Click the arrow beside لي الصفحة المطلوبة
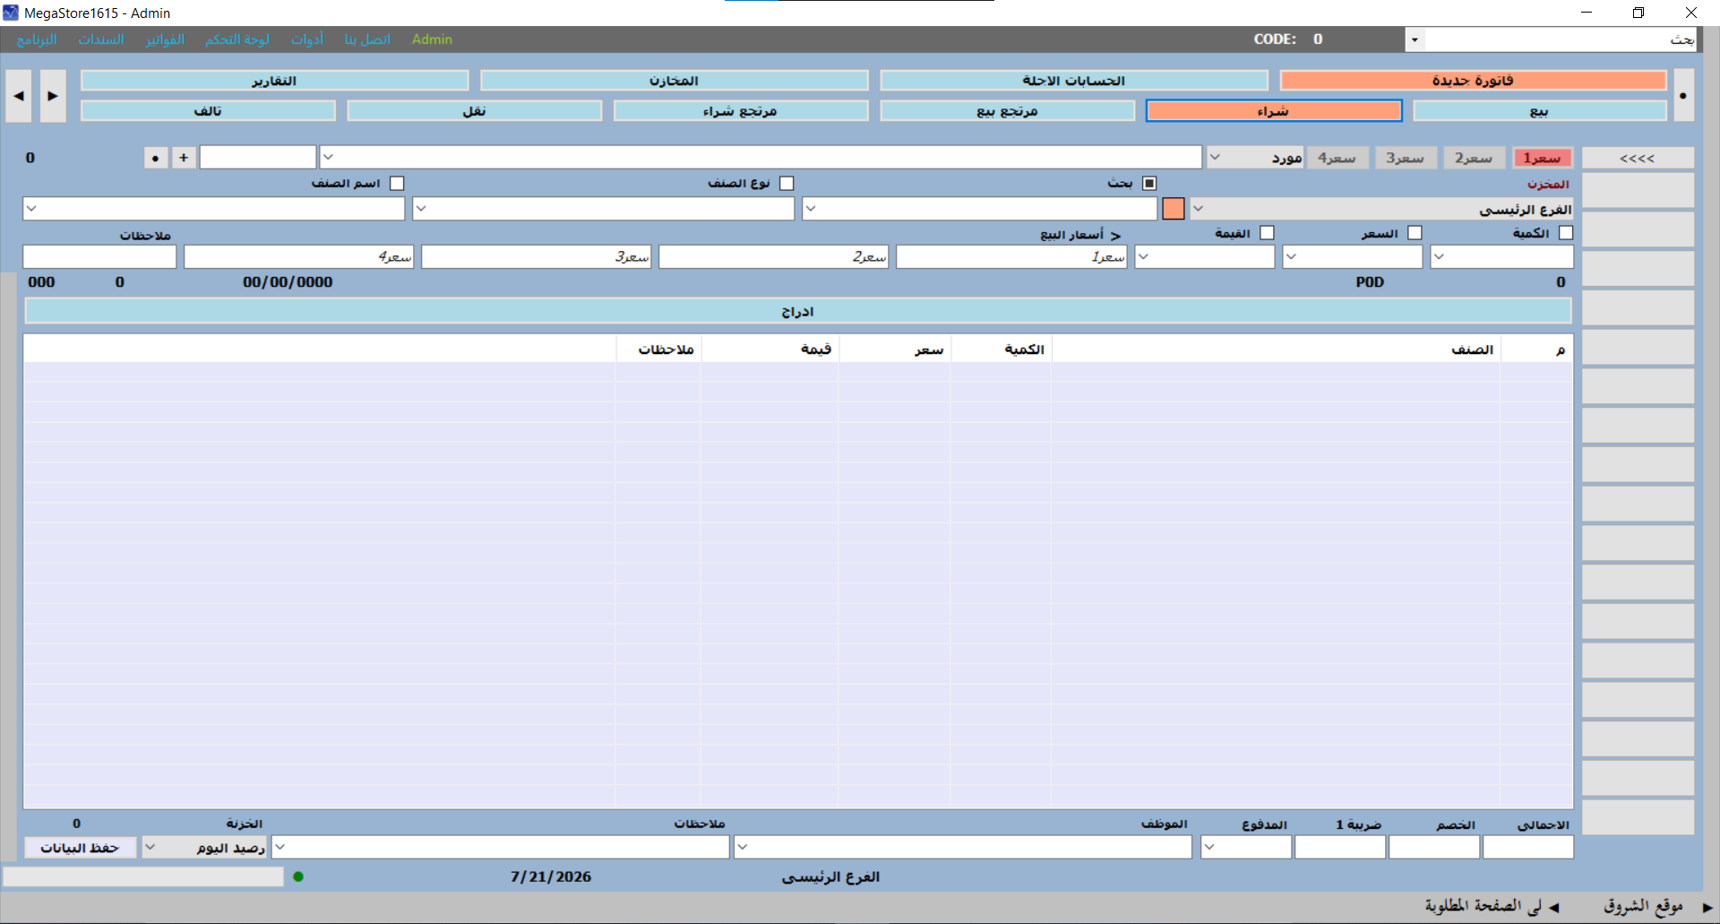The width and height of the screenshot is (1720, 924). tap(1554, 907)
